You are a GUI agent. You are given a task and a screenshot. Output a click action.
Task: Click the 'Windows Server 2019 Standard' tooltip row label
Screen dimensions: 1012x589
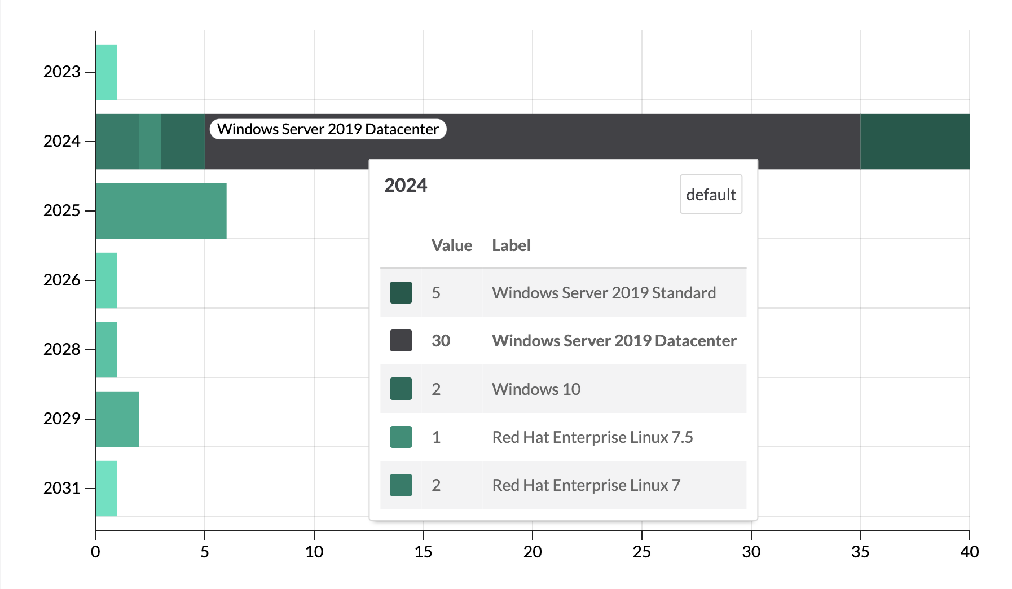604,292
